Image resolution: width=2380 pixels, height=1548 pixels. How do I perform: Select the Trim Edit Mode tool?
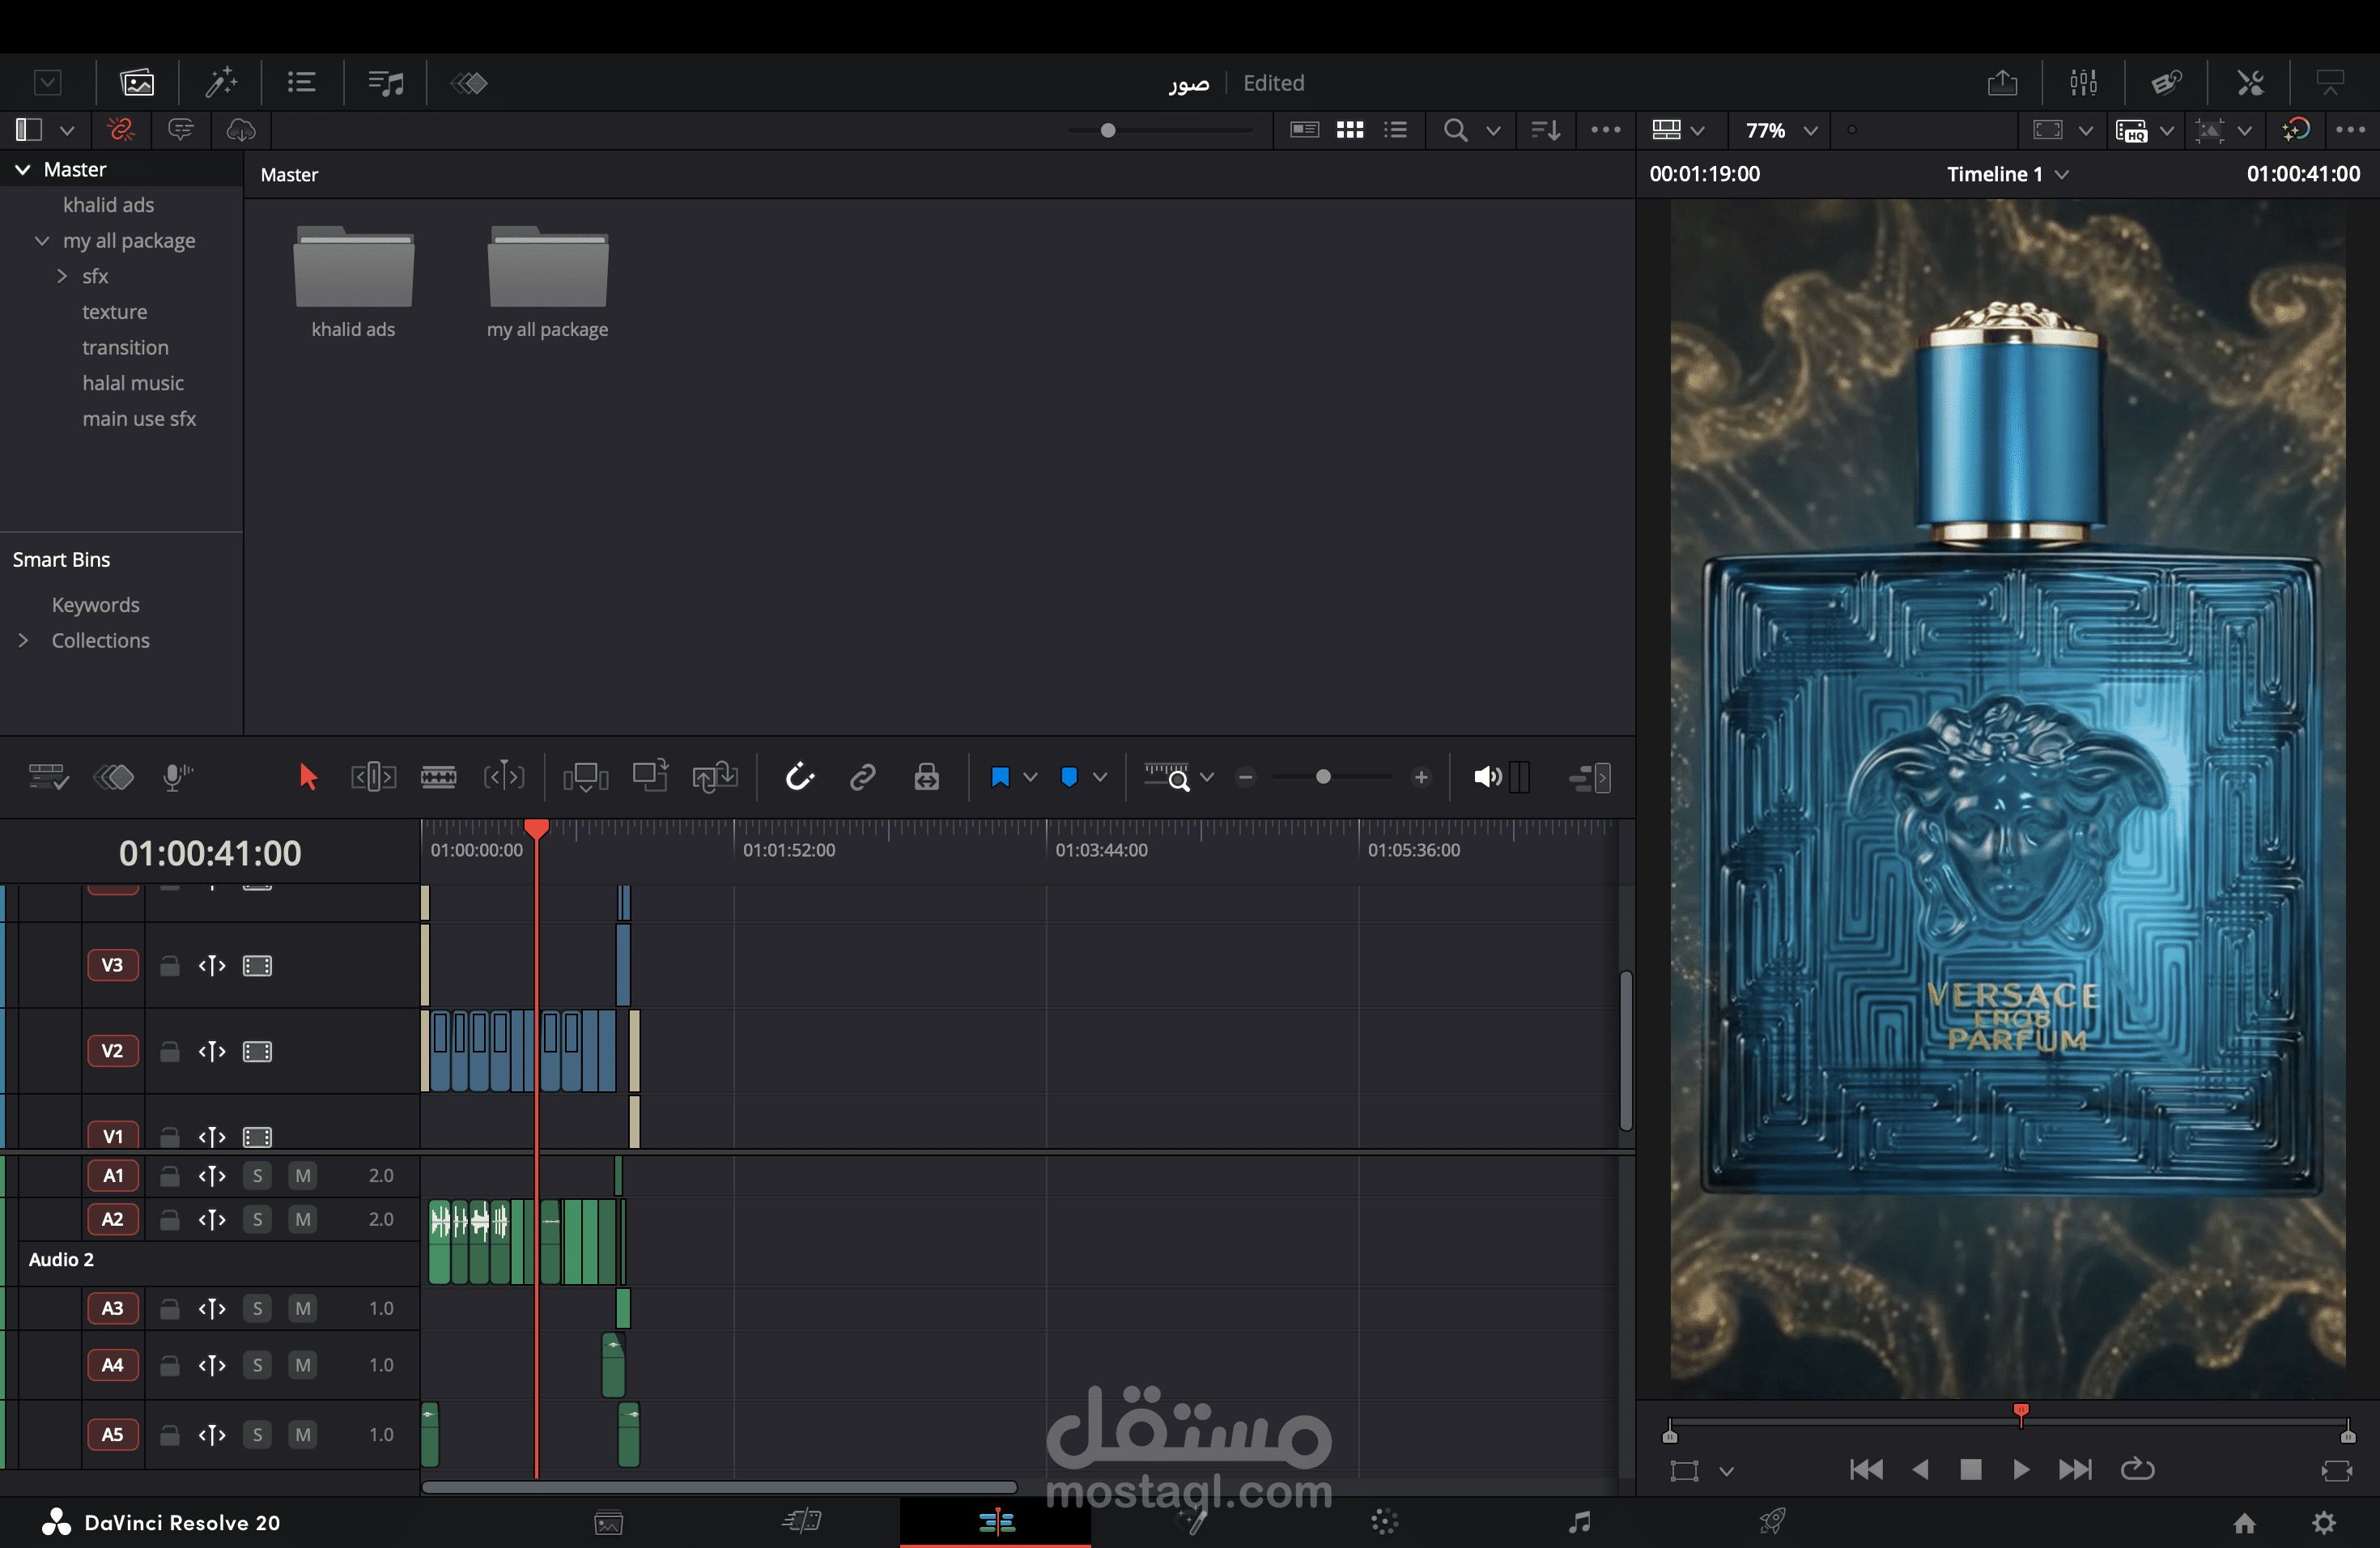[373, 777]
